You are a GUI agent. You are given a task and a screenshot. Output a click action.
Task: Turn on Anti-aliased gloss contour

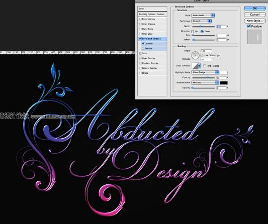205,66
